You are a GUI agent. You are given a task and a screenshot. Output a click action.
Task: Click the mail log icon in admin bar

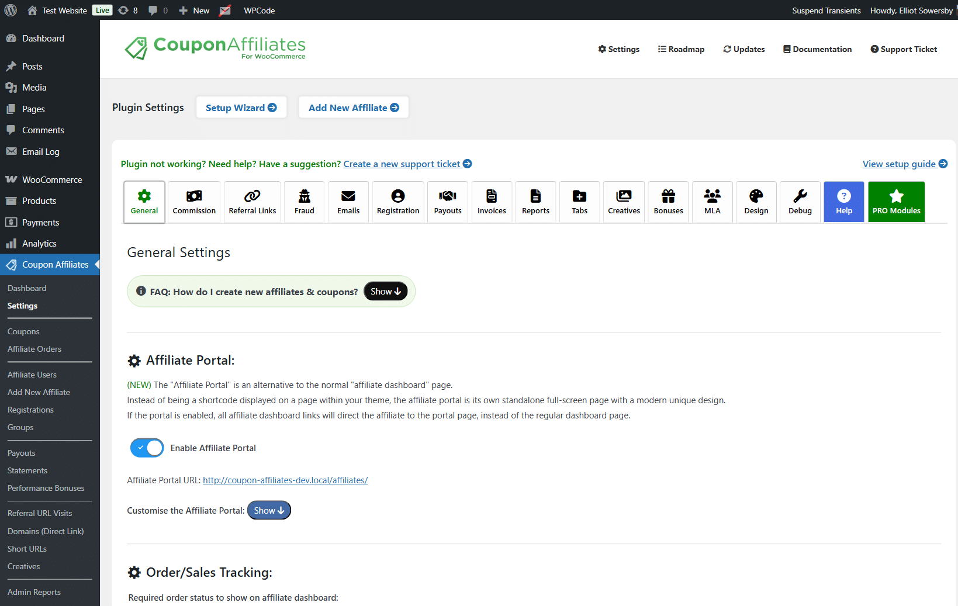(225, 11)
